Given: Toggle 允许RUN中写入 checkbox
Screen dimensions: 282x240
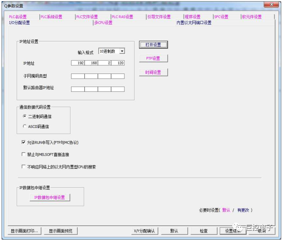Looking at the screenshot, I should pyautogui.click(x=24, y=142).
